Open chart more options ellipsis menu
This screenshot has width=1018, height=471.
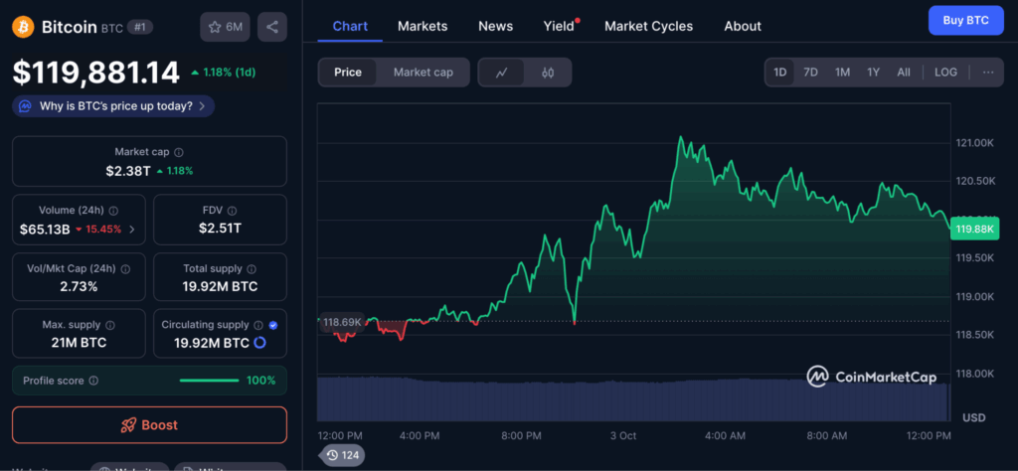(x=987, y=73)
